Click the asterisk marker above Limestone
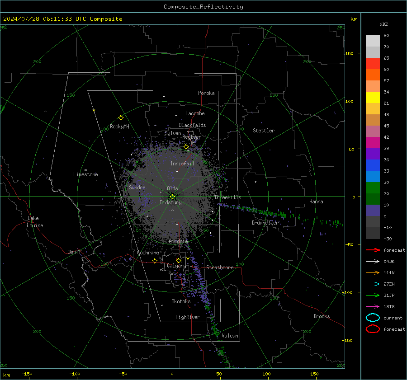This screenshot has width=407, height=380. point(85,170)
